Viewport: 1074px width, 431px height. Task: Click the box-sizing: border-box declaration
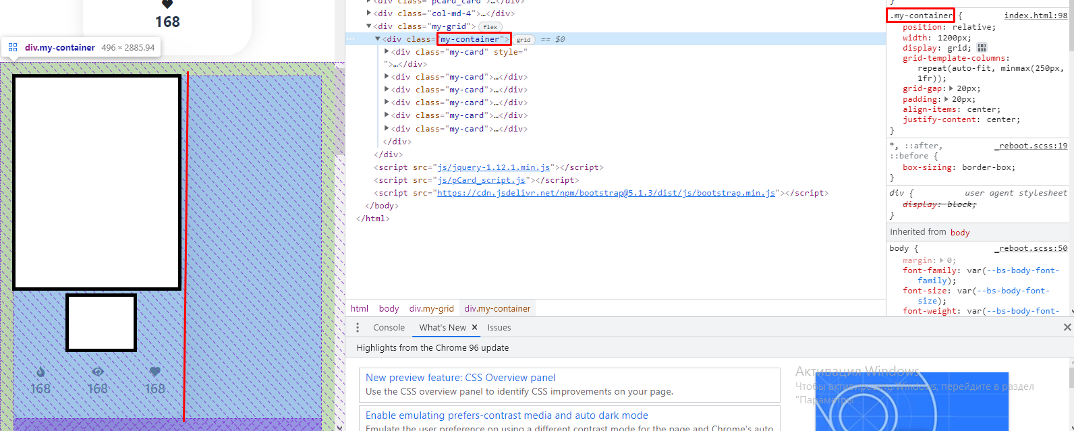[x=959, y=167]
